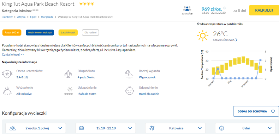Click the KALKULUJ button
This screenshot has height=134, width=279.
(264, 10)
